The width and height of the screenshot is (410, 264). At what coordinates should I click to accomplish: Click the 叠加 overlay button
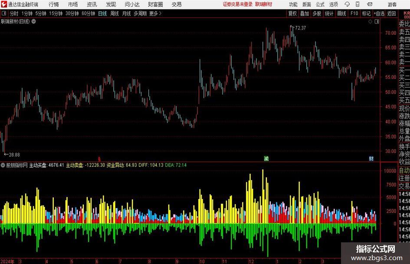[305, 13]
